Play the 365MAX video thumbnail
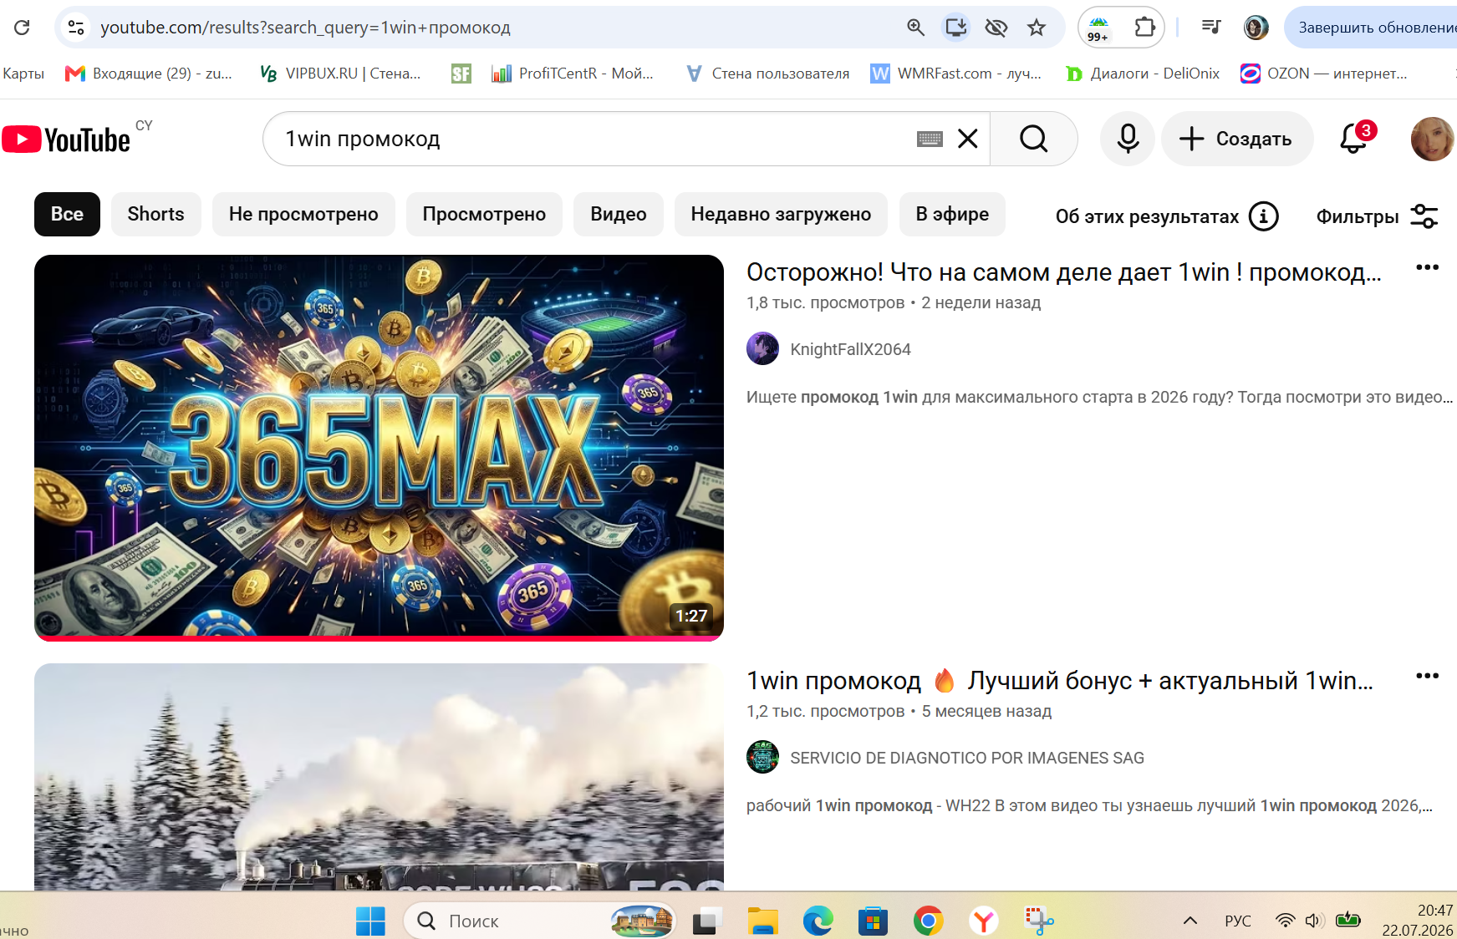Screen dimensions: 1457x939 tap(379, 448)
